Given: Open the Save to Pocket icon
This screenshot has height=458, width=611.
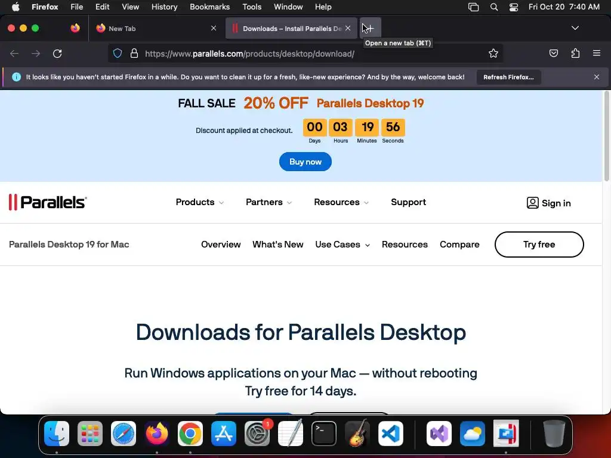Looking at the screenshot, I should 553,53.
